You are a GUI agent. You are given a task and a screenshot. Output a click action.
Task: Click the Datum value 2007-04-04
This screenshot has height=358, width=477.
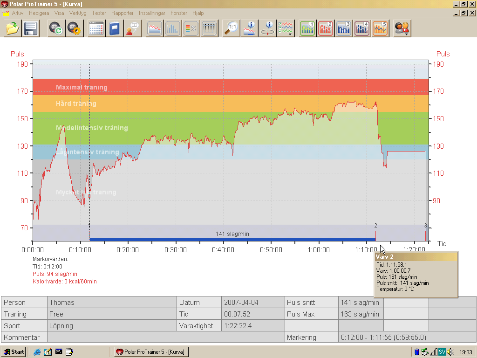click(x=253, y=303)
